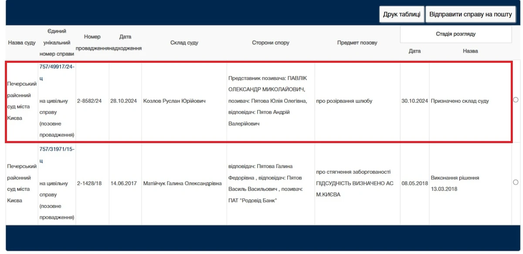Viewport: 523px width, 254px height.
Task: Open case link 757/49917/24-ц
Action: click(x=57, y=72)
